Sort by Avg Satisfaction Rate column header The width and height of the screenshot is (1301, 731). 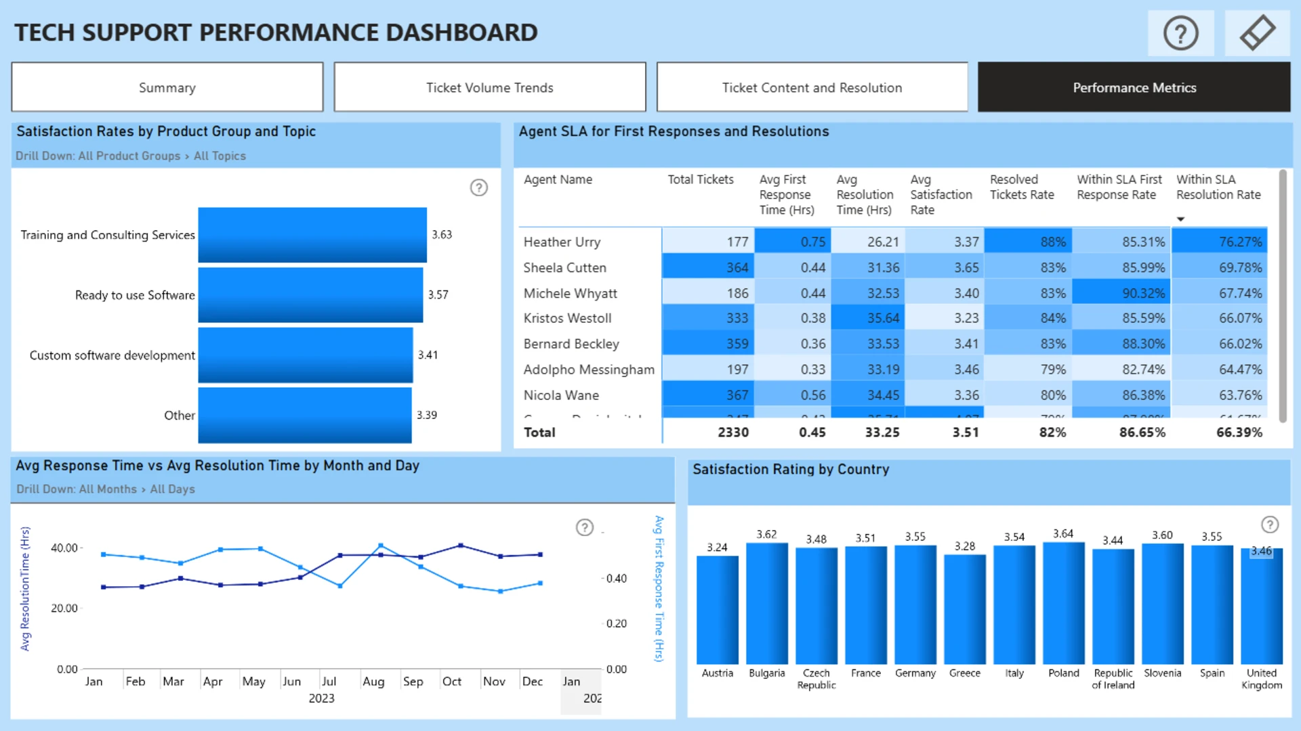(x=941, y=195)
